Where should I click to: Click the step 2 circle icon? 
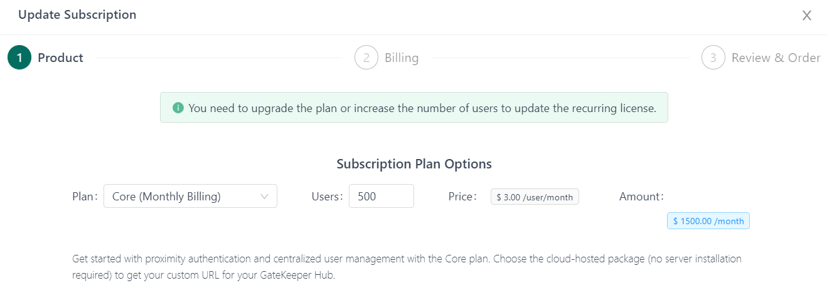pyautogui.click(x=366, y=58)
